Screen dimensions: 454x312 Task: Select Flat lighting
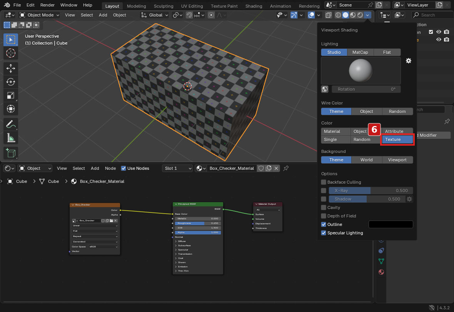tap(387, 52)
